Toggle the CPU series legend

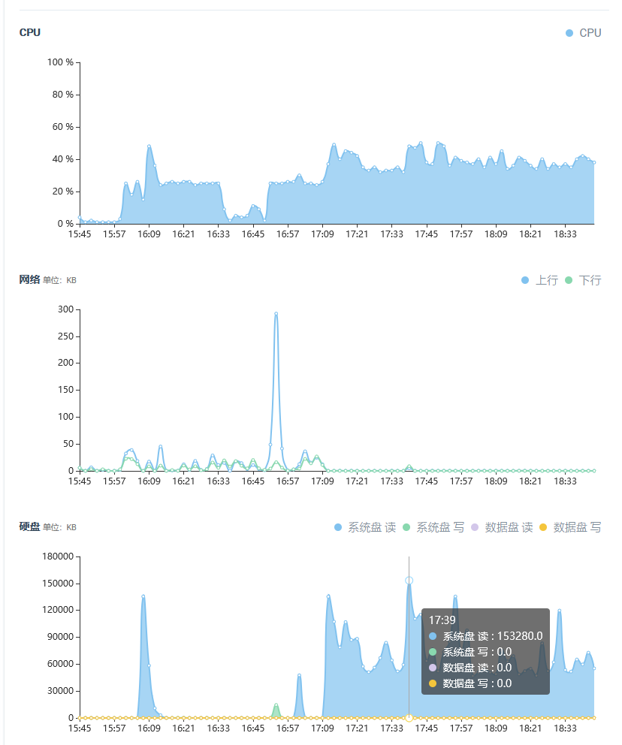[584, 33]
